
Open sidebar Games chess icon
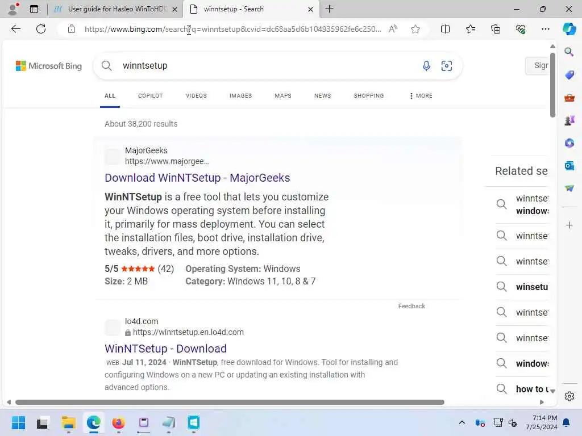569,120
